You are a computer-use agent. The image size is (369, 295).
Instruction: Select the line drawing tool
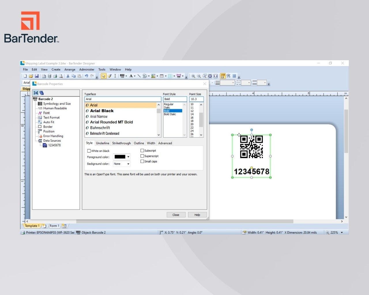[139, 76]
